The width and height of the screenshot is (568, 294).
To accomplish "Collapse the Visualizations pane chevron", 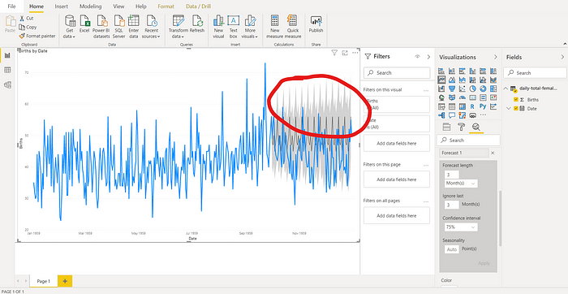I will (496, 57).
